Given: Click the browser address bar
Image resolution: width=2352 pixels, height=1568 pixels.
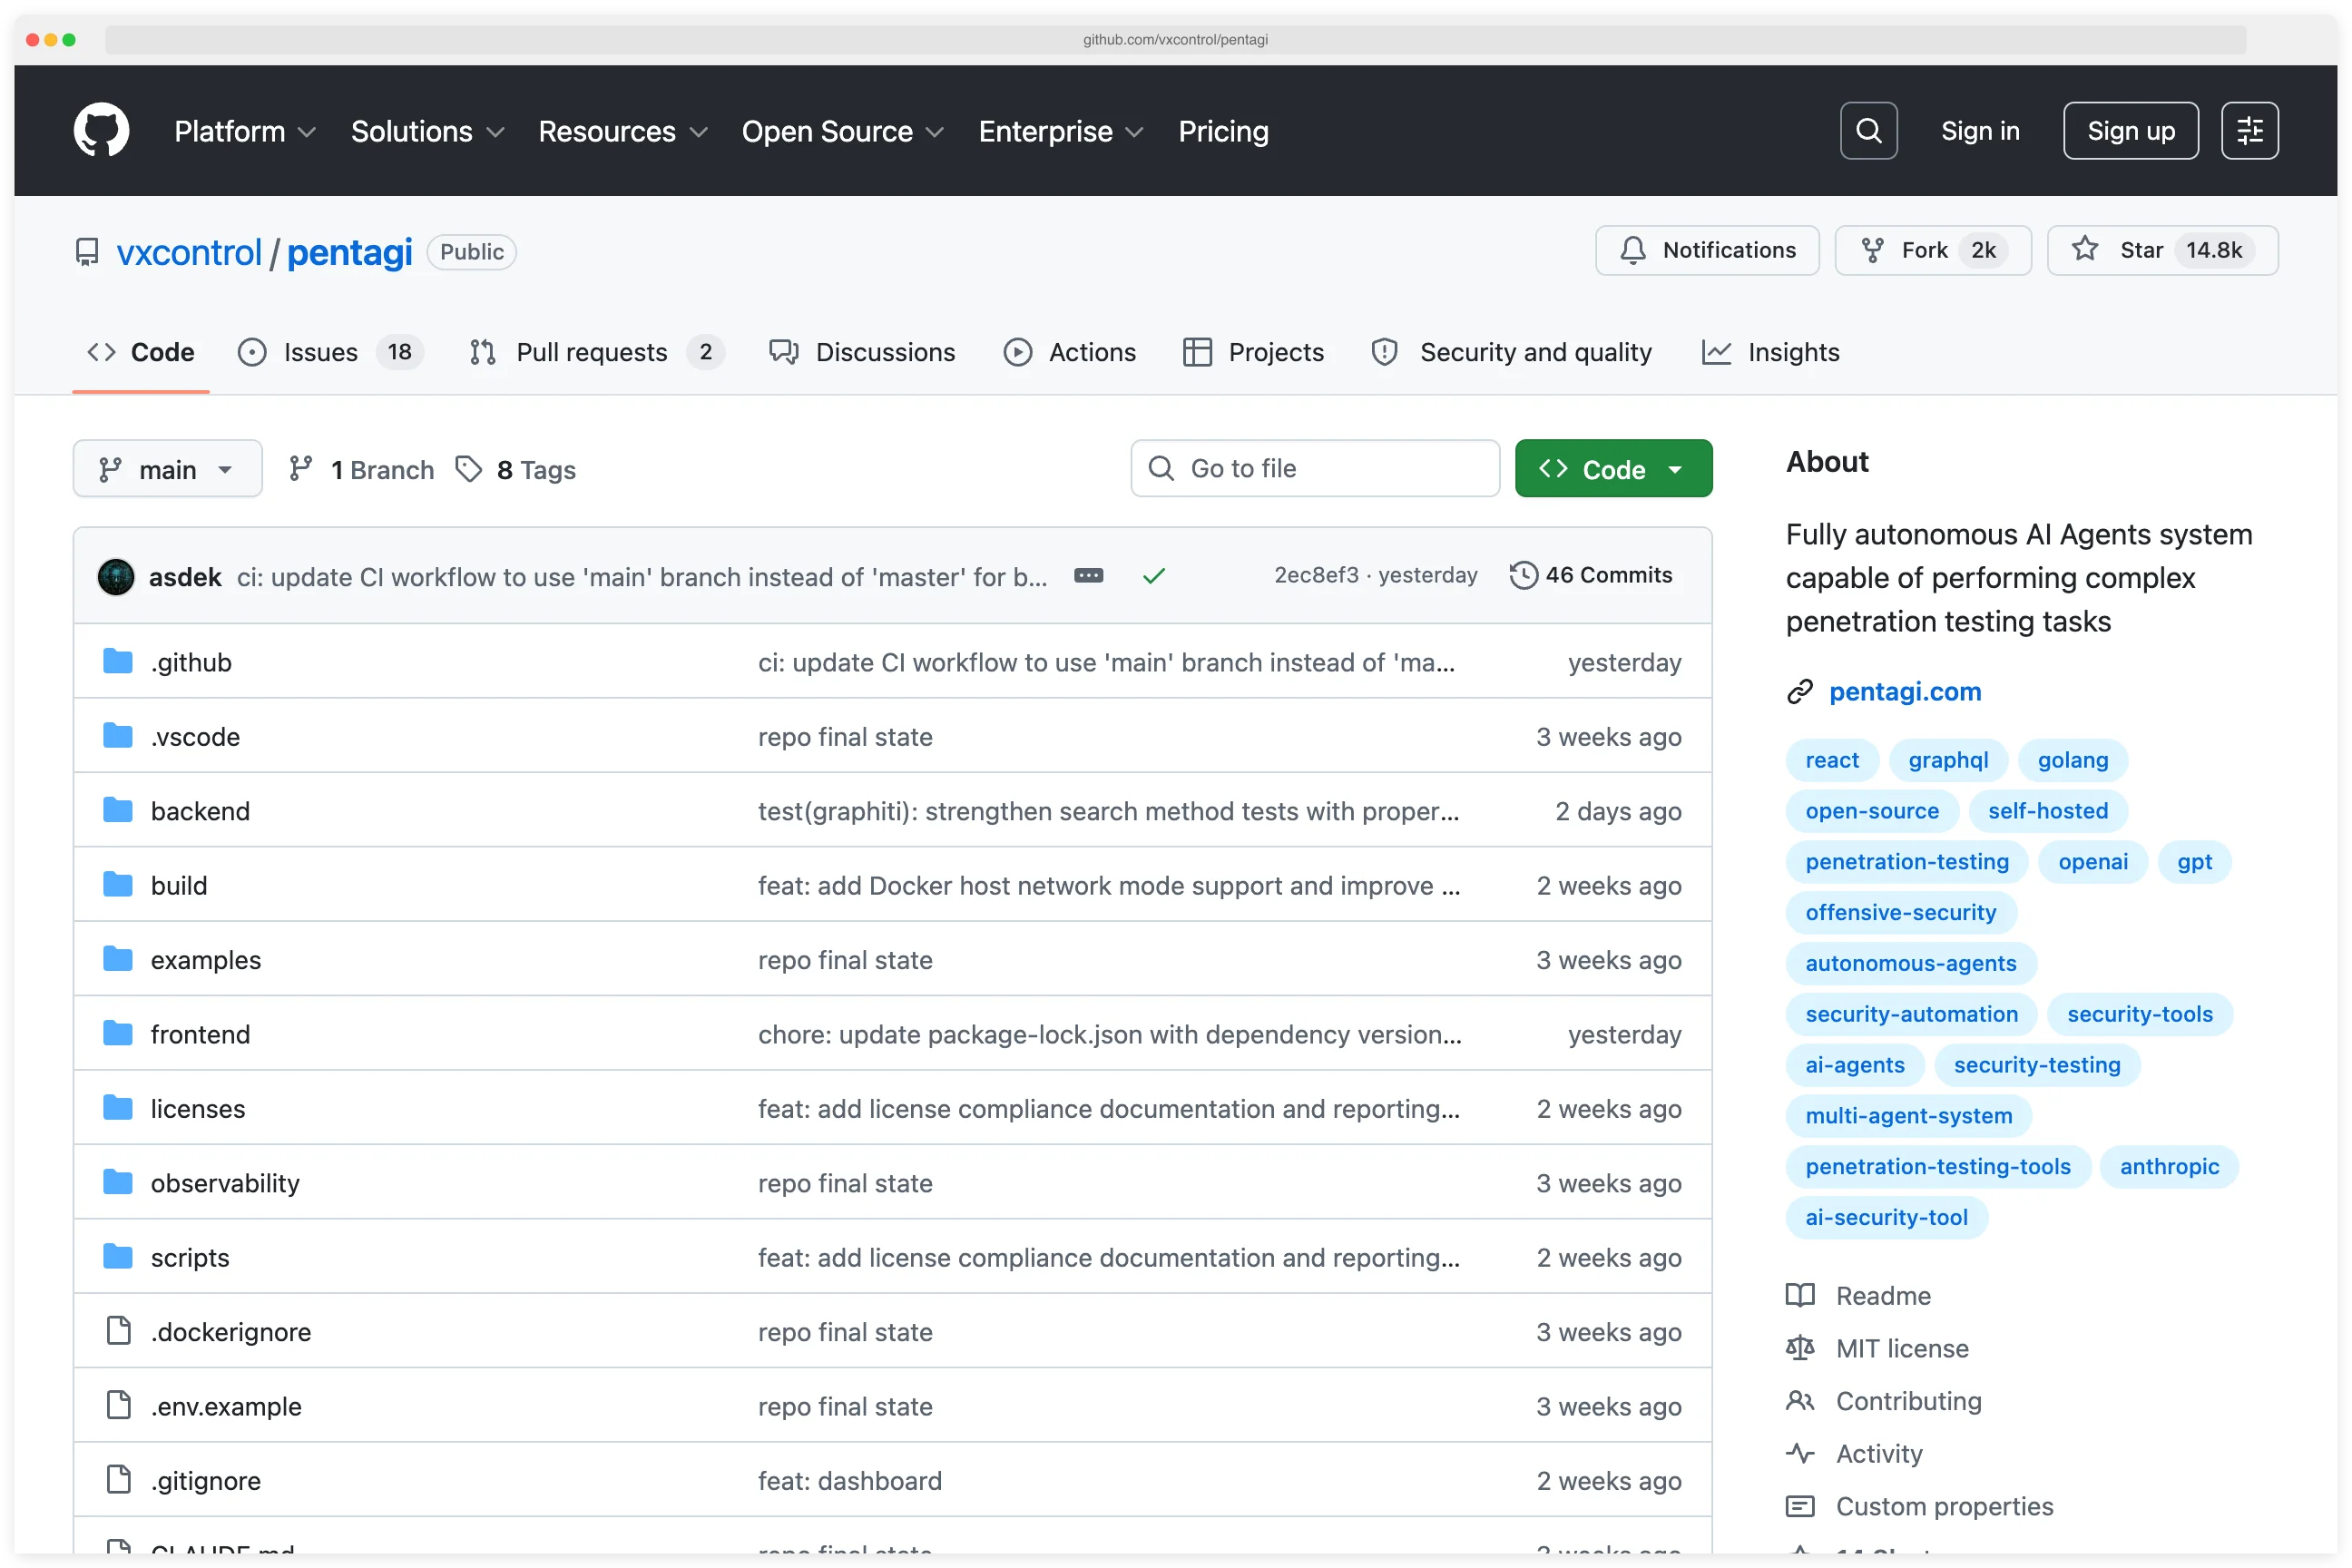Looking at the screenshot, I should 1175,40.
